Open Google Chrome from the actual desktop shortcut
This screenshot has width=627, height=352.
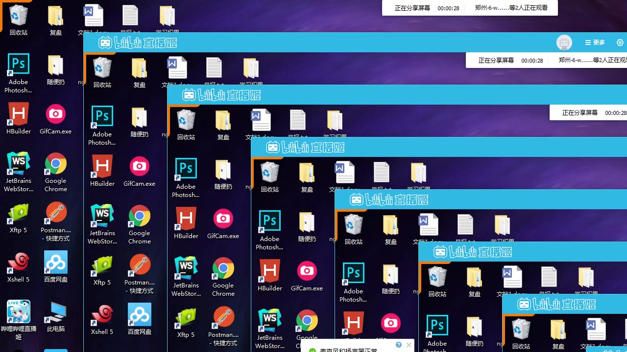56,172
